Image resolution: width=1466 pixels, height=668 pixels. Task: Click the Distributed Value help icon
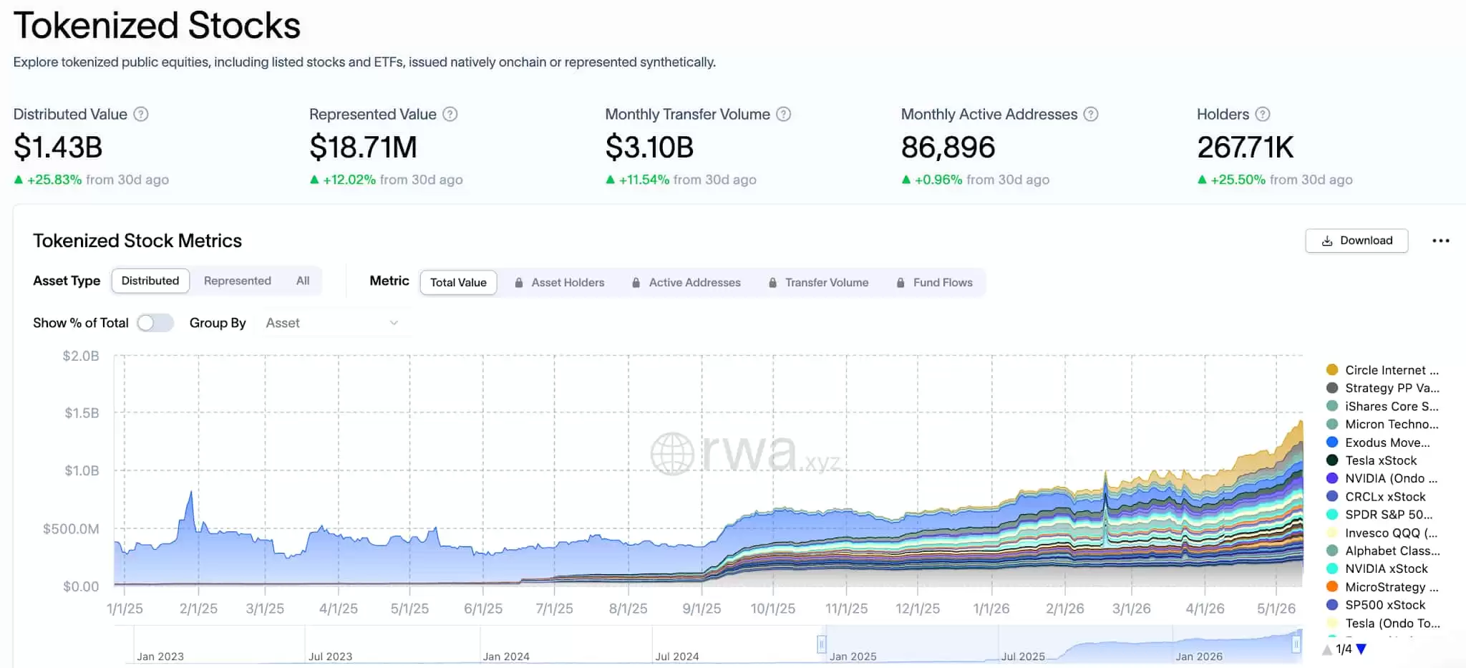pyautogui.click(x=141, y=115)
